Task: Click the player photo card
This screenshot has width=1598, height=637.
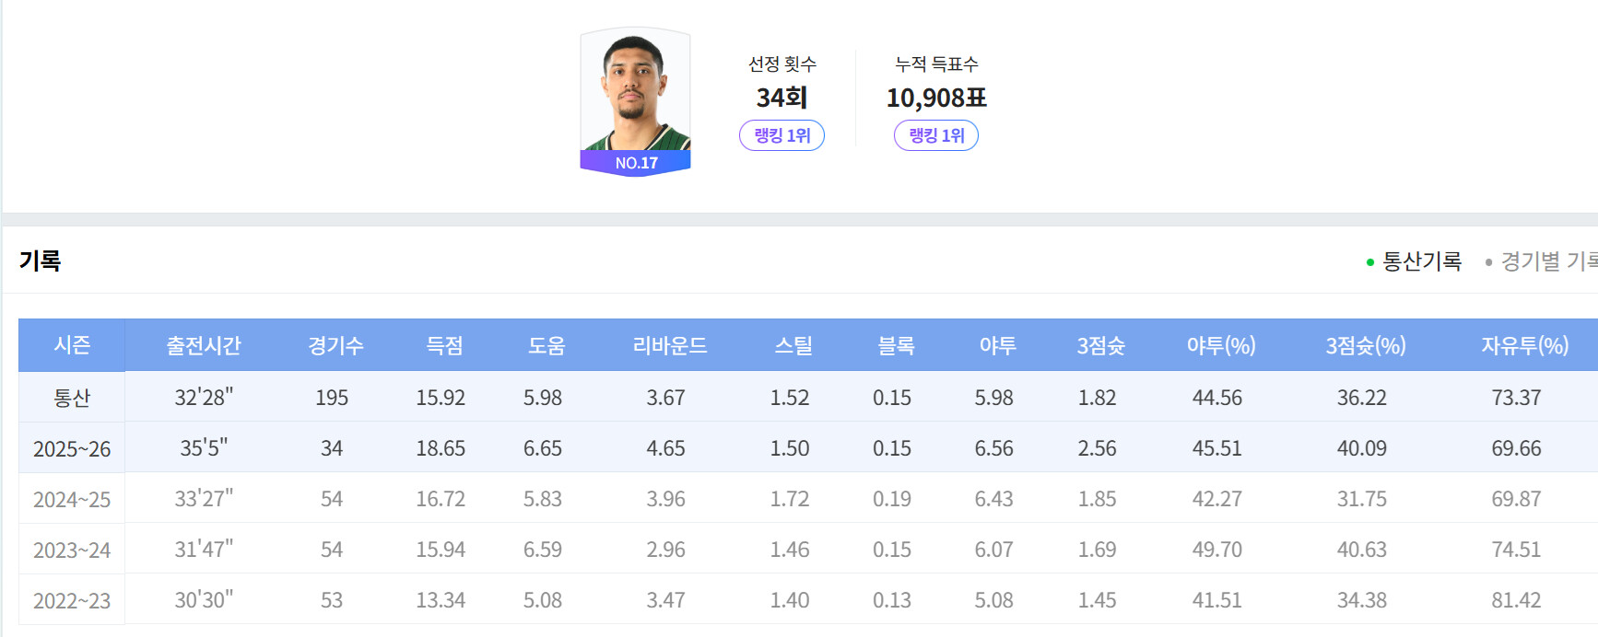Action: click(x=635, y=90)
